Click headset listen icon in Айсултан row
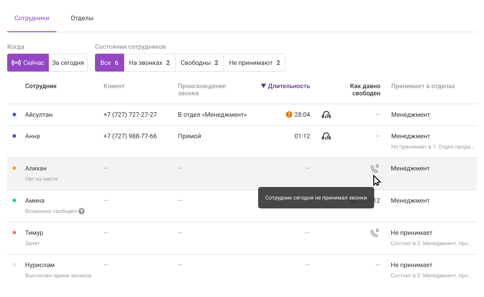 point(326,115)
